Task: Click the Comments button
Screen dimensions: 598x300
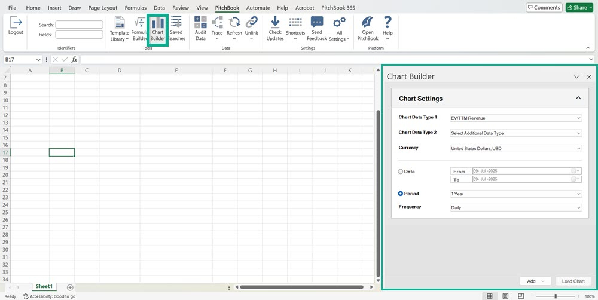Action: click(x=544, y=7)
